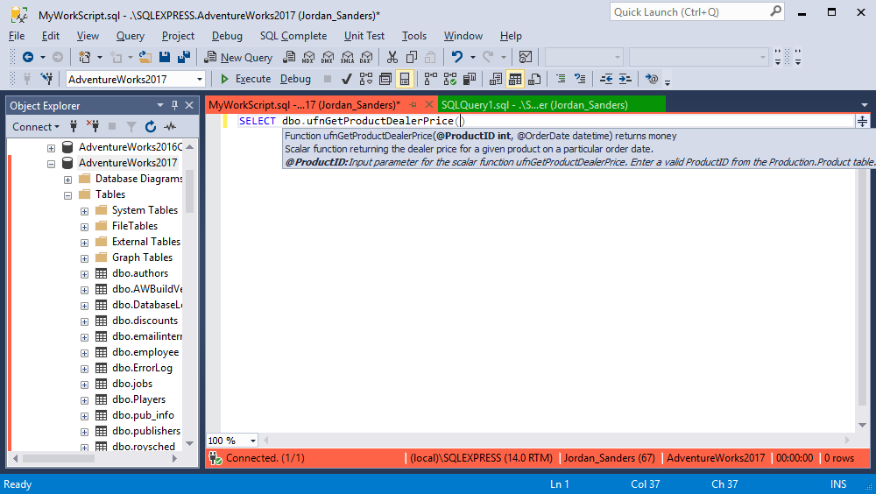Toggle IntelliSense Enabled button

[x=405, y=79]
